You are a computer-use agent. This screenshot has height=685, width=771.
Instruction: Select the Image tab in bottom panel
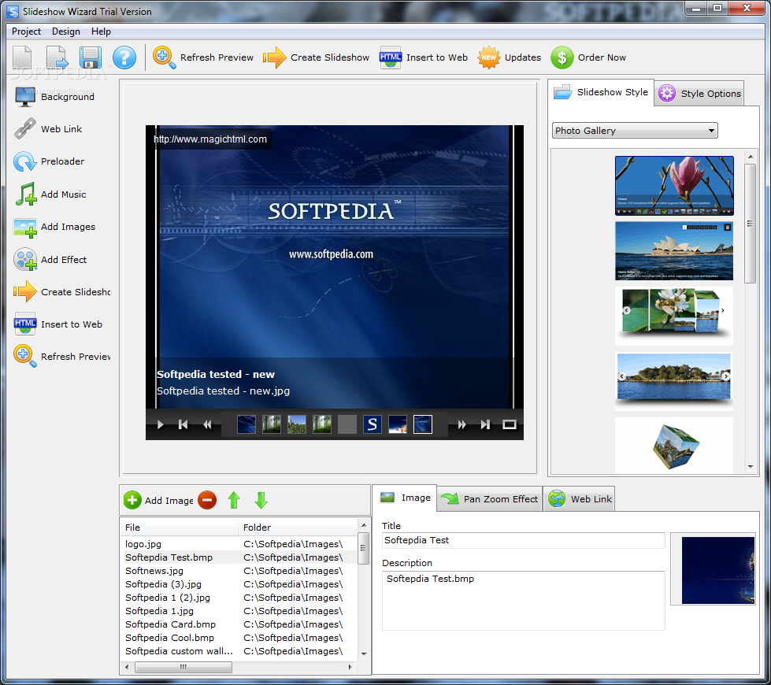pos(405,498)
